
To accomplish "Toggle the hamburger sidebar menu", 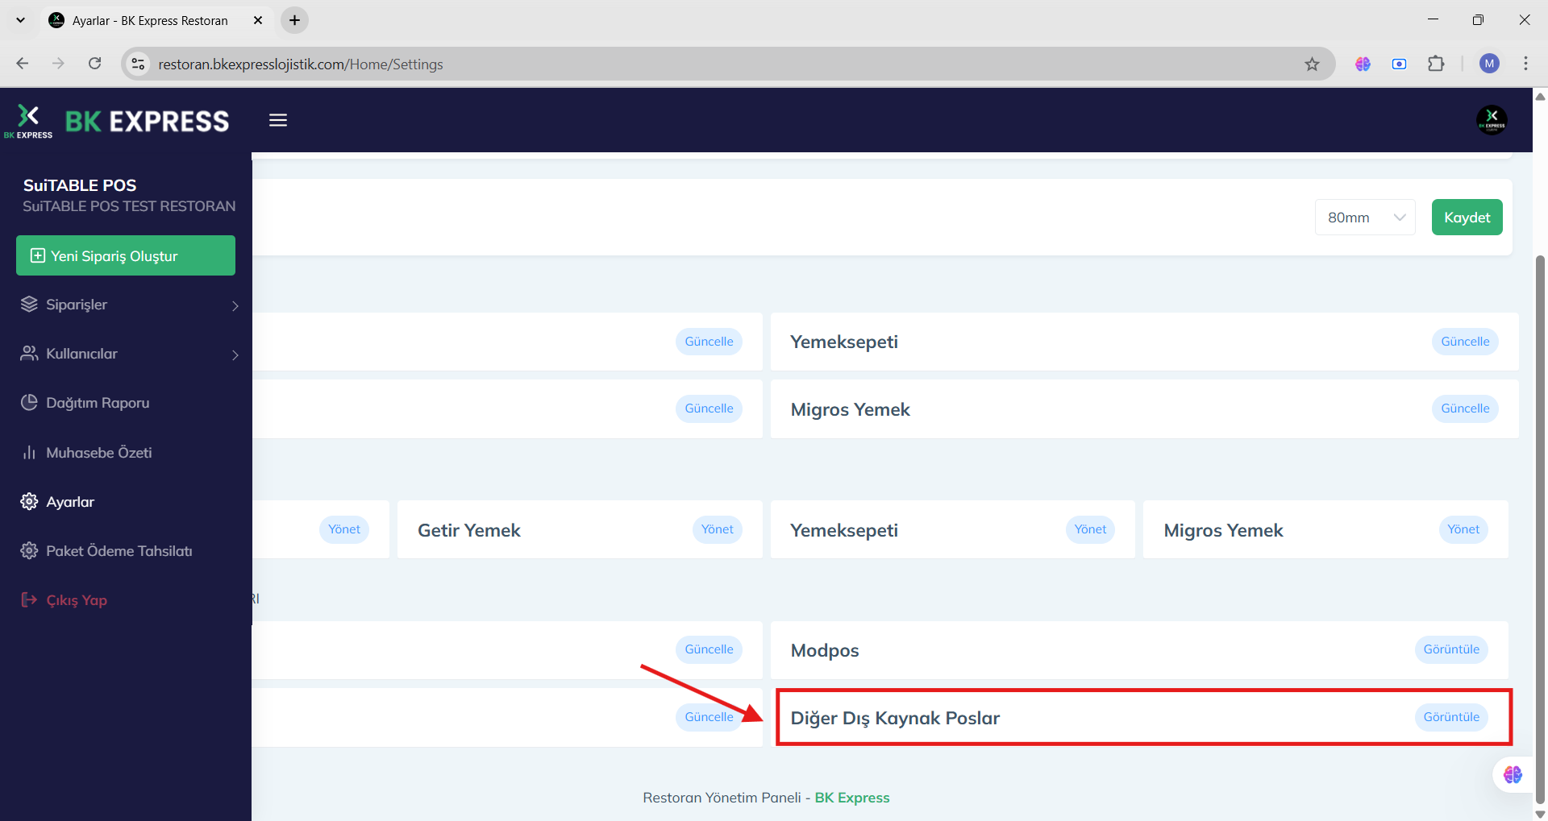I will [278, 120].
